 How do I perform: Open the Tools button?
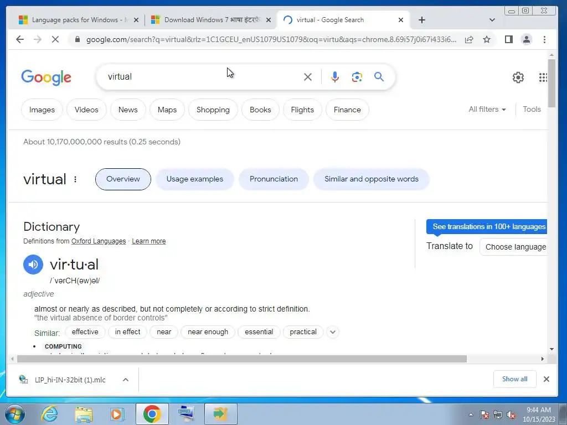(532, 109)
